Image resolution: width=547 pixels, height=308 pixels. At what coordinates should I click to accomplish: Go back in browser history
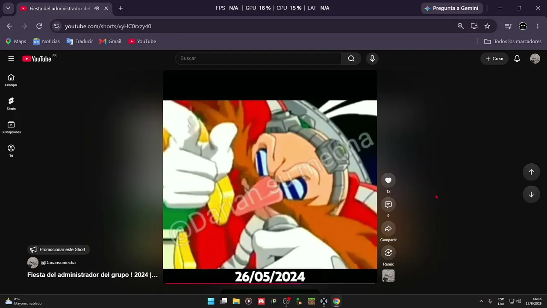pos(10,26)
